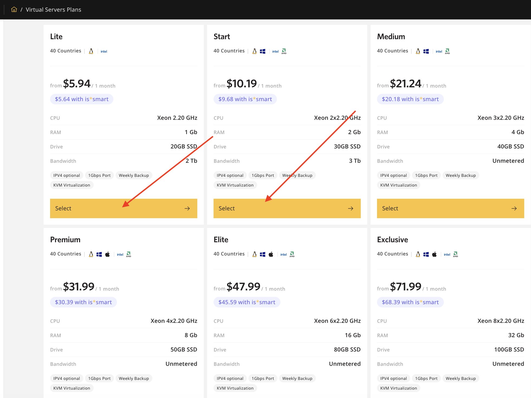Click the AMD logo on the Premium plan
The width and height of the screenshot is (531, 398).
coord(129,254)
